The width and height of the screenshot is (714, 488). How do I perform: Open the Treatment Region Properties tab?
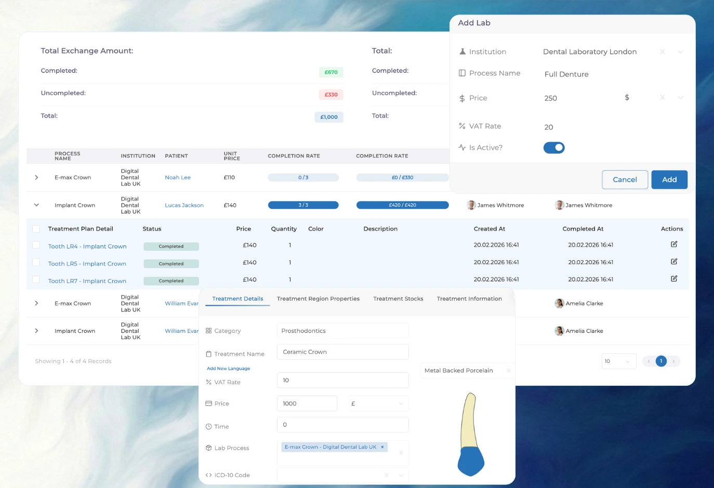coord(318,299)
